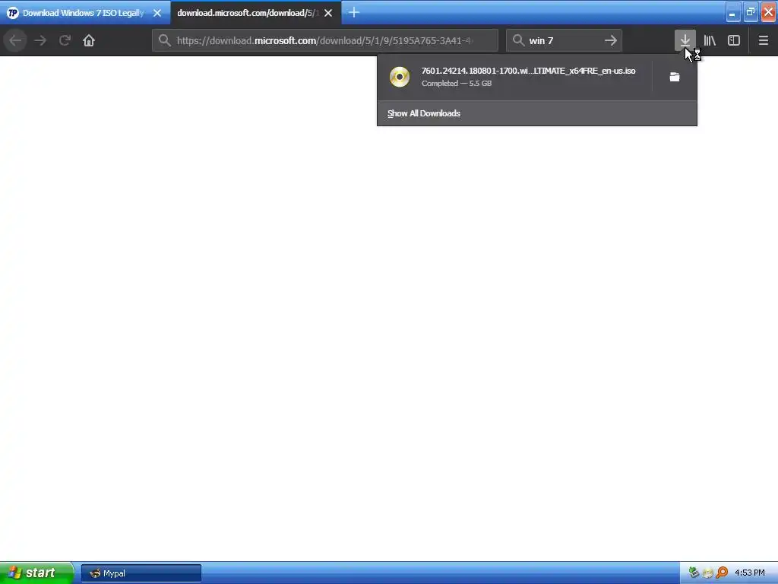Close the Download Windows 7 ISO Legally tab
The image size is (778, 584).
(157, 13)
